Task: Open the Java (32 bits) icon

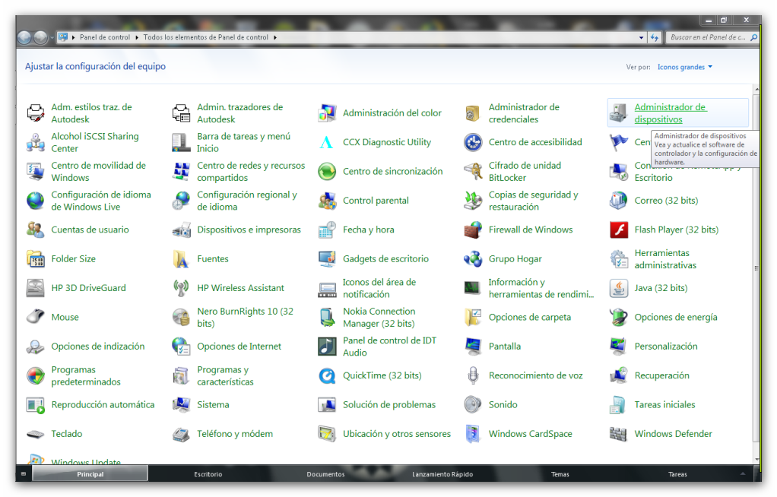Action: (x=618, y=288)
